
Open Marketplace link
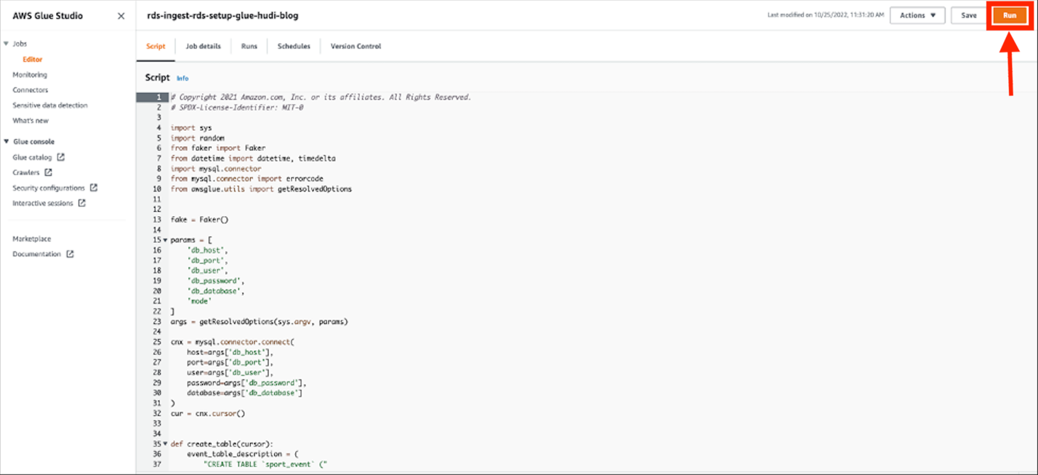click(x=32, y=239)
